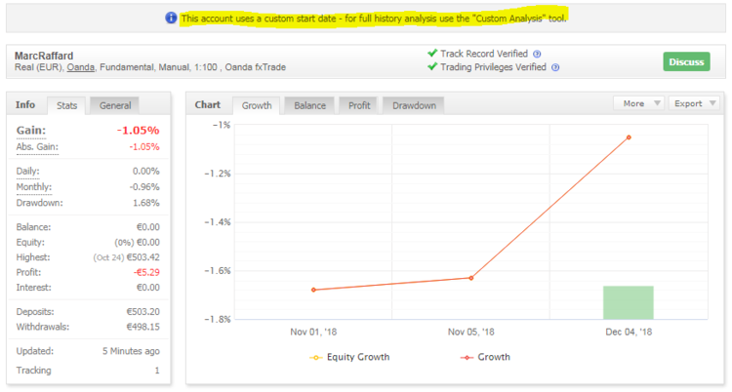
Task: Click the highlighted custom start date notice
Action: pos(374,19)
